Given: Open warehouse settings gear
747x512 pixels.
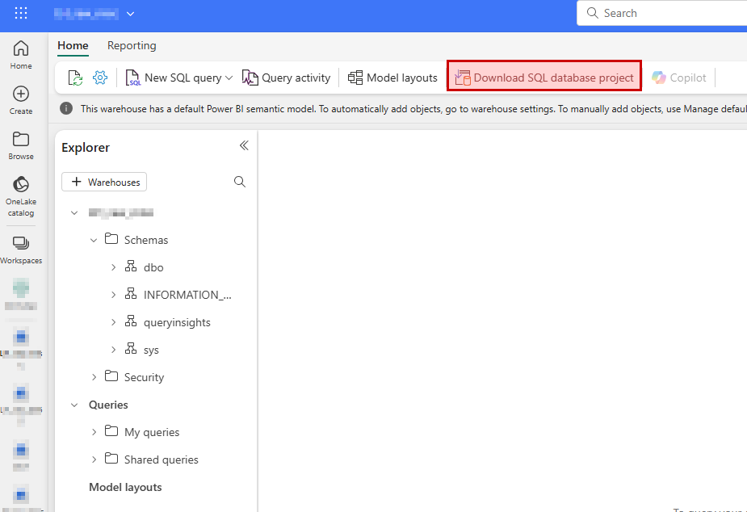Looking at the screenshot, I should pos(100,78).
